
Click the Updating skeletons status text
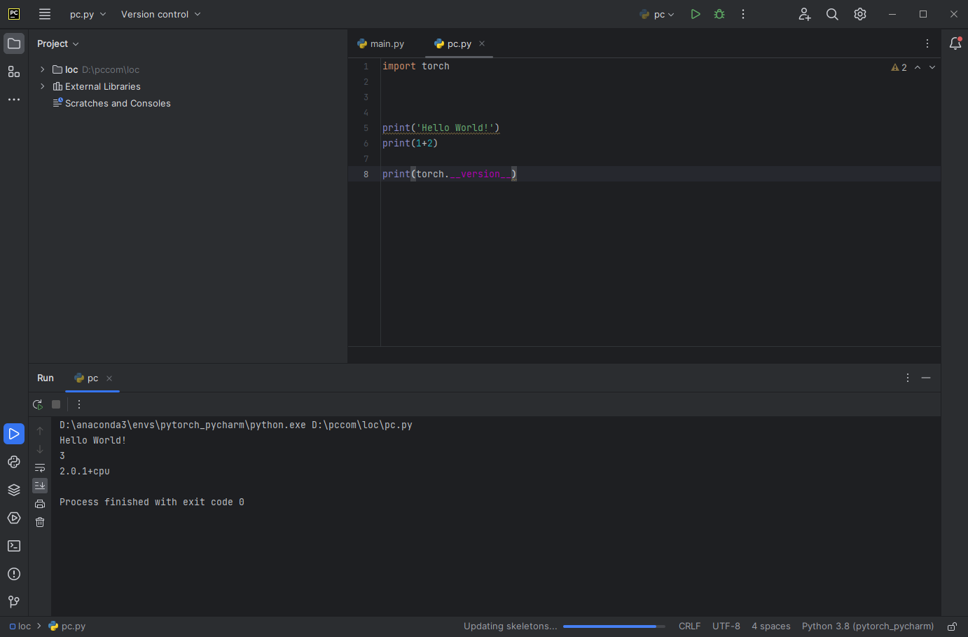coord(511,626)
